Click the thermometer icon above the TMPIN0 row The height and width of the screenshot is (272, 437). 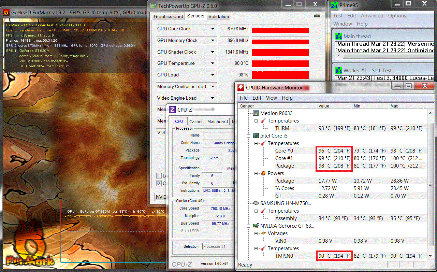(x=263, y=248)
